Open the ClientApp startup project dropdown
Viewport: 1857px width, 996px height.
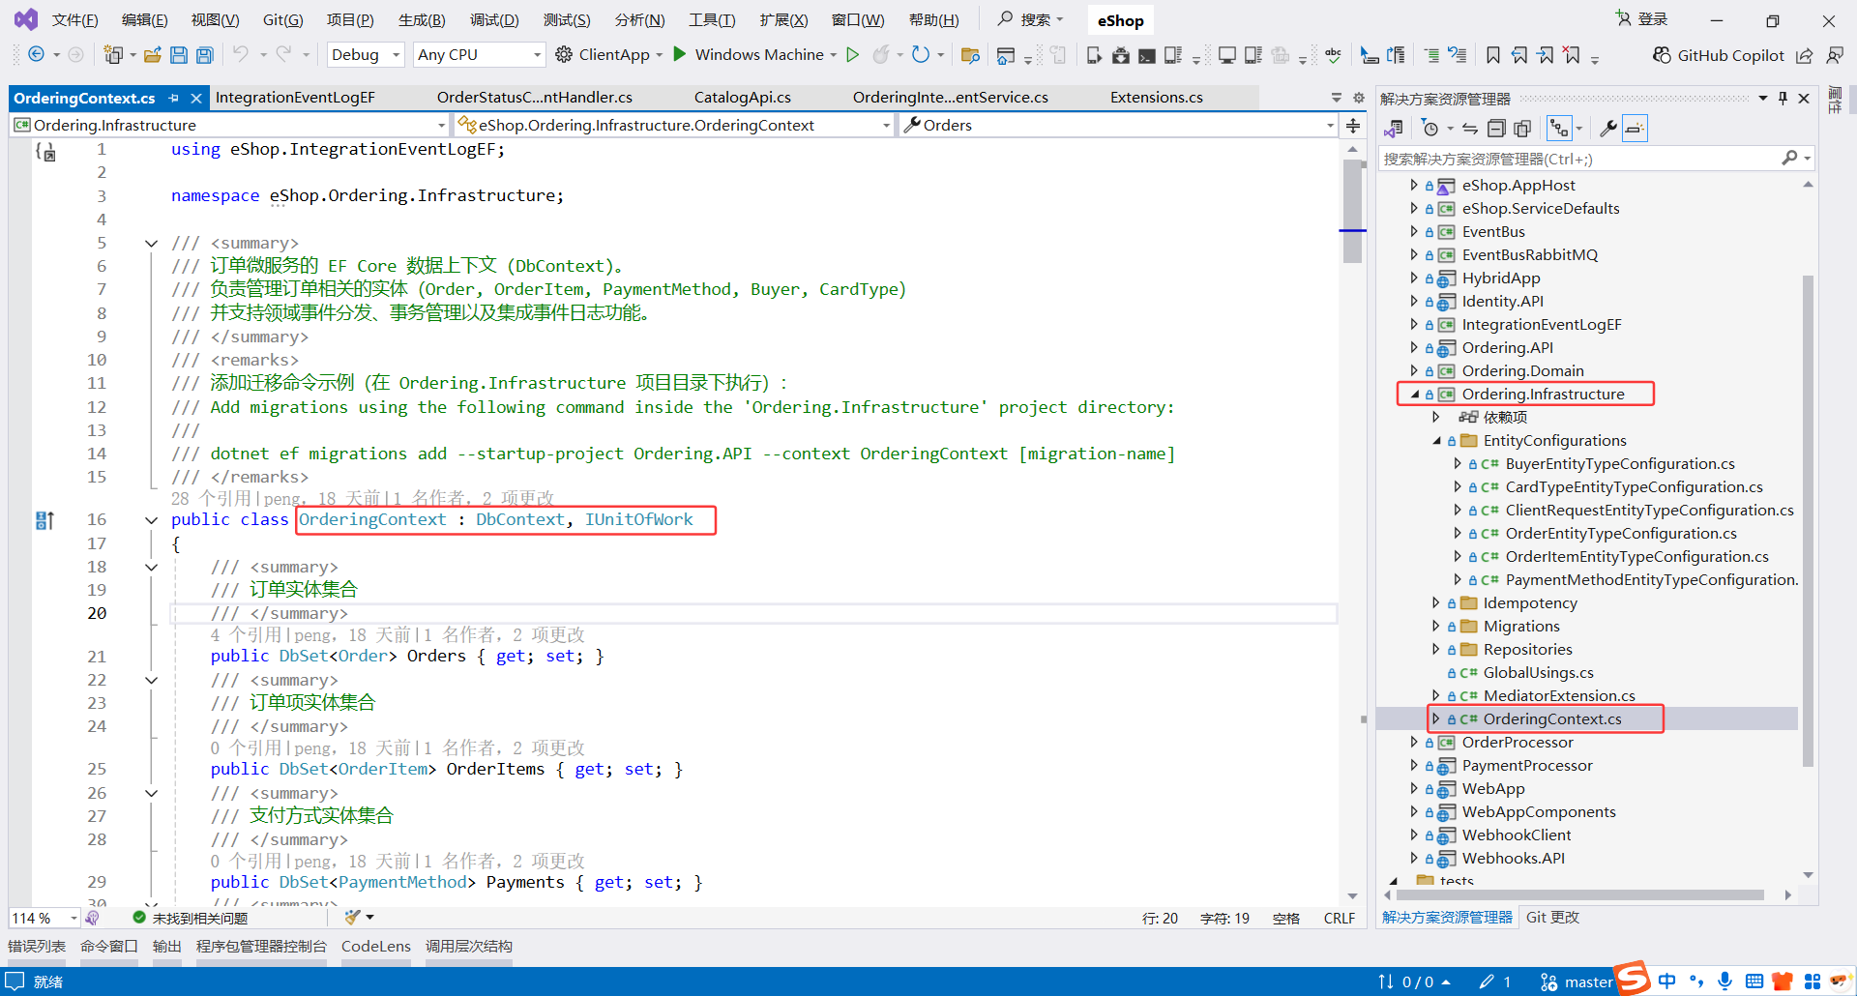[x=660, y=55]
